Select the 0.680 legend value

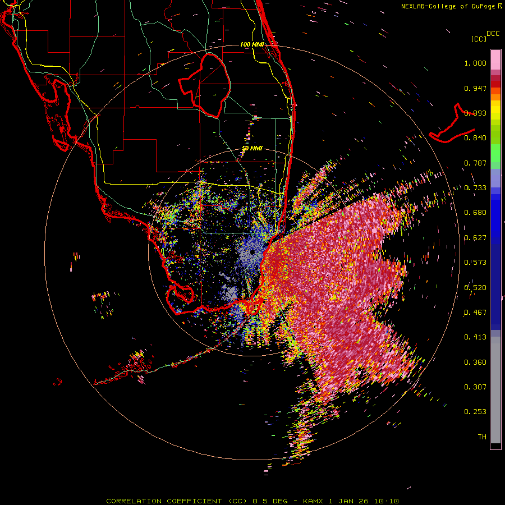475,213
